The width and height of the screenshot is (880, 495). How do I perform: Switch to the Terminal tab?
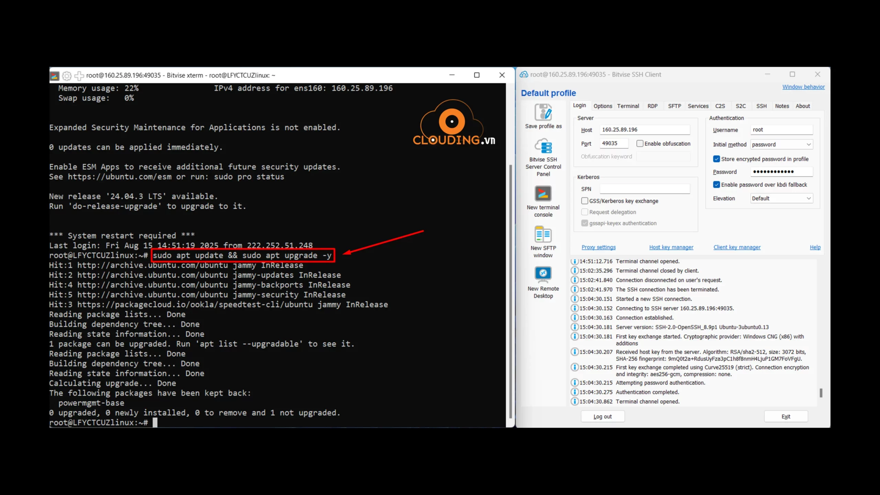[x=628, y=106]
